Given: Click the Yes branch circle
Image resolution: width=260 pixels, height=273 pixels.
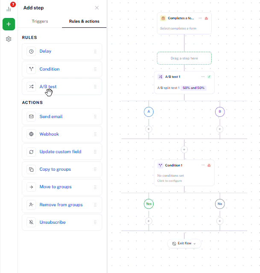Looking at the screenshot, I should pos(149,204).
